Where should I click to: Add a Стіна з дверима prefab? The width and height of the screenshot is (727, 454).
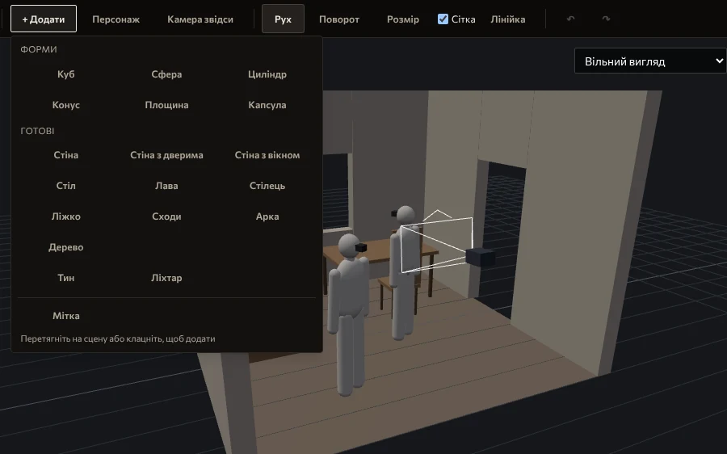pos(166,155)
